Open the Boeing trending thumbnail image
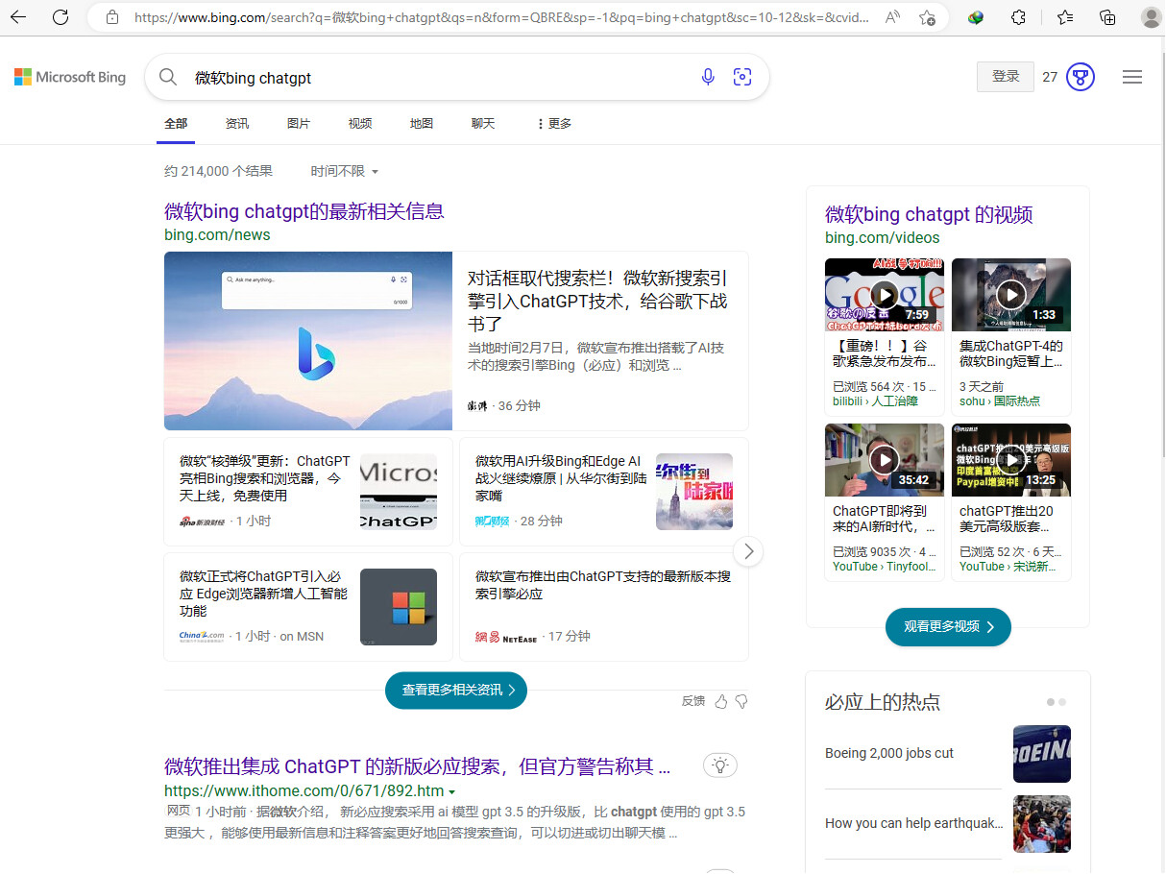 1042,754
